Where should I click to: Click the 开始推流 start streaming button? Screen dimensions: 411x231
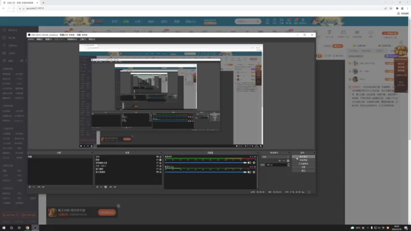(303, 157)
